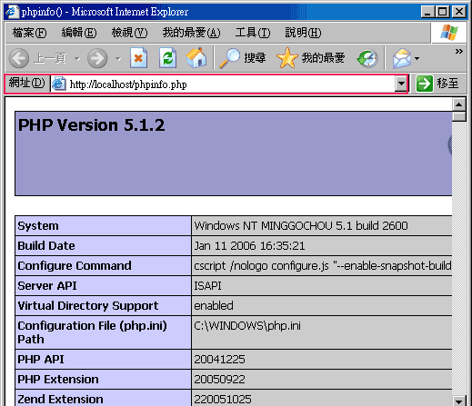This screenshot has width=472, height=406.
Task: Expand the Mail button dropdown arrow
Action: (x=417, y=58)
